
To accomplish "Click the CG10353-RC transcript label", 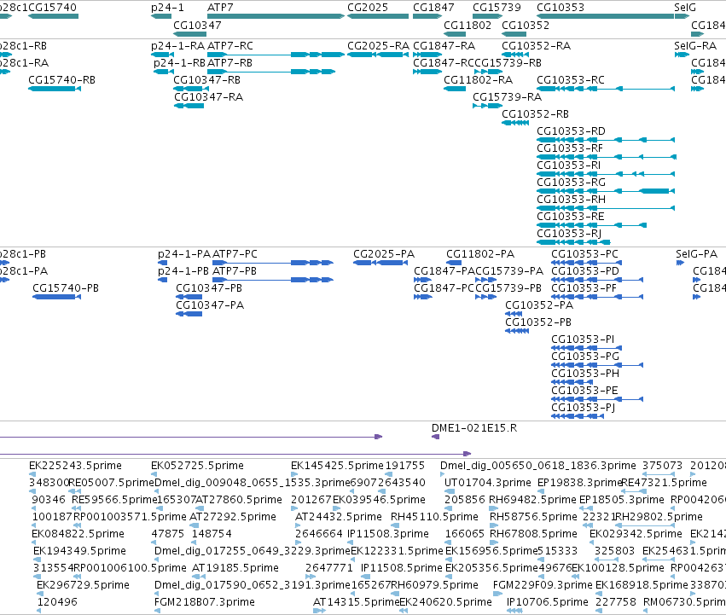I will coord(571,80).
